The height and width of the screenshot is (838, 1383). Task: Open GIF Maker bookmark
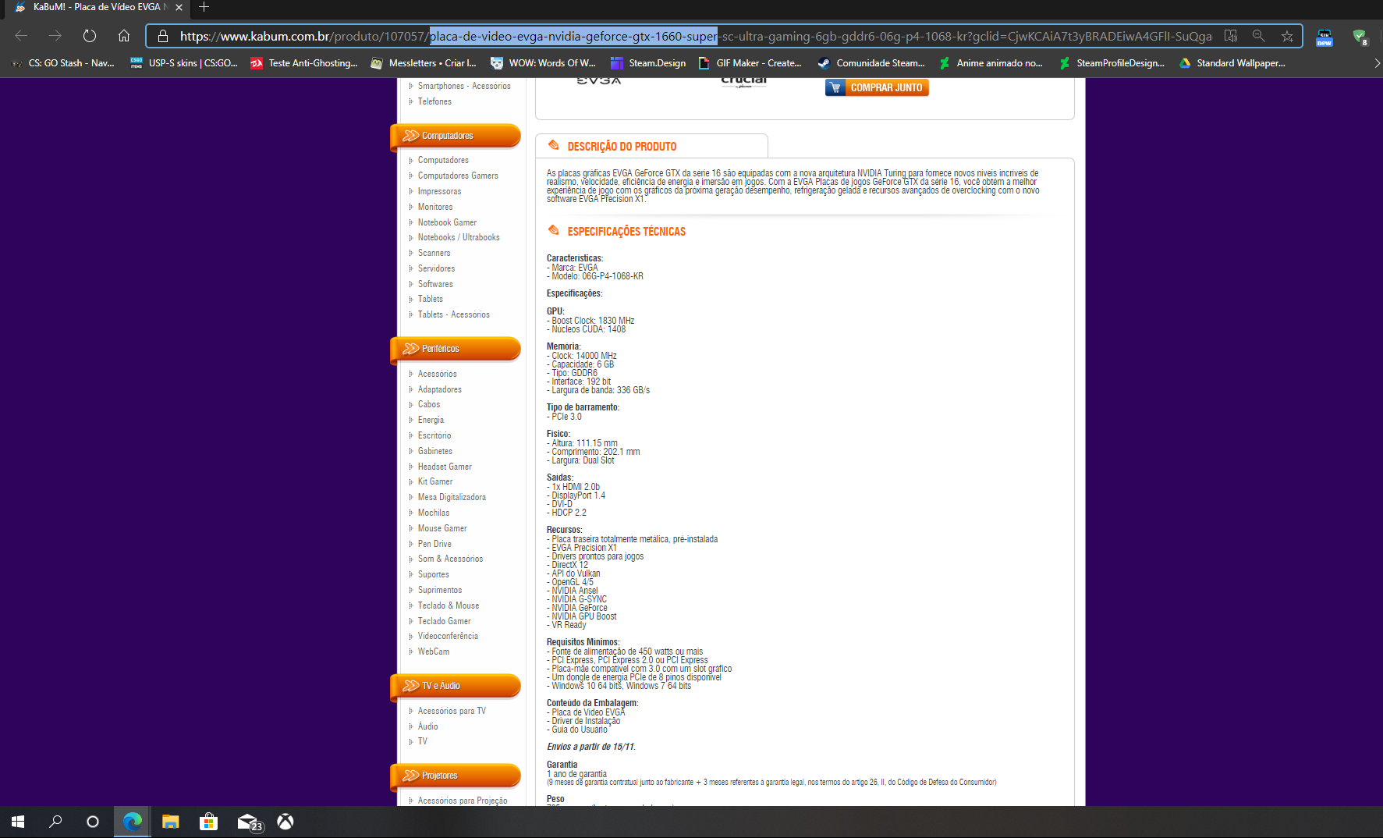(750, 63)
